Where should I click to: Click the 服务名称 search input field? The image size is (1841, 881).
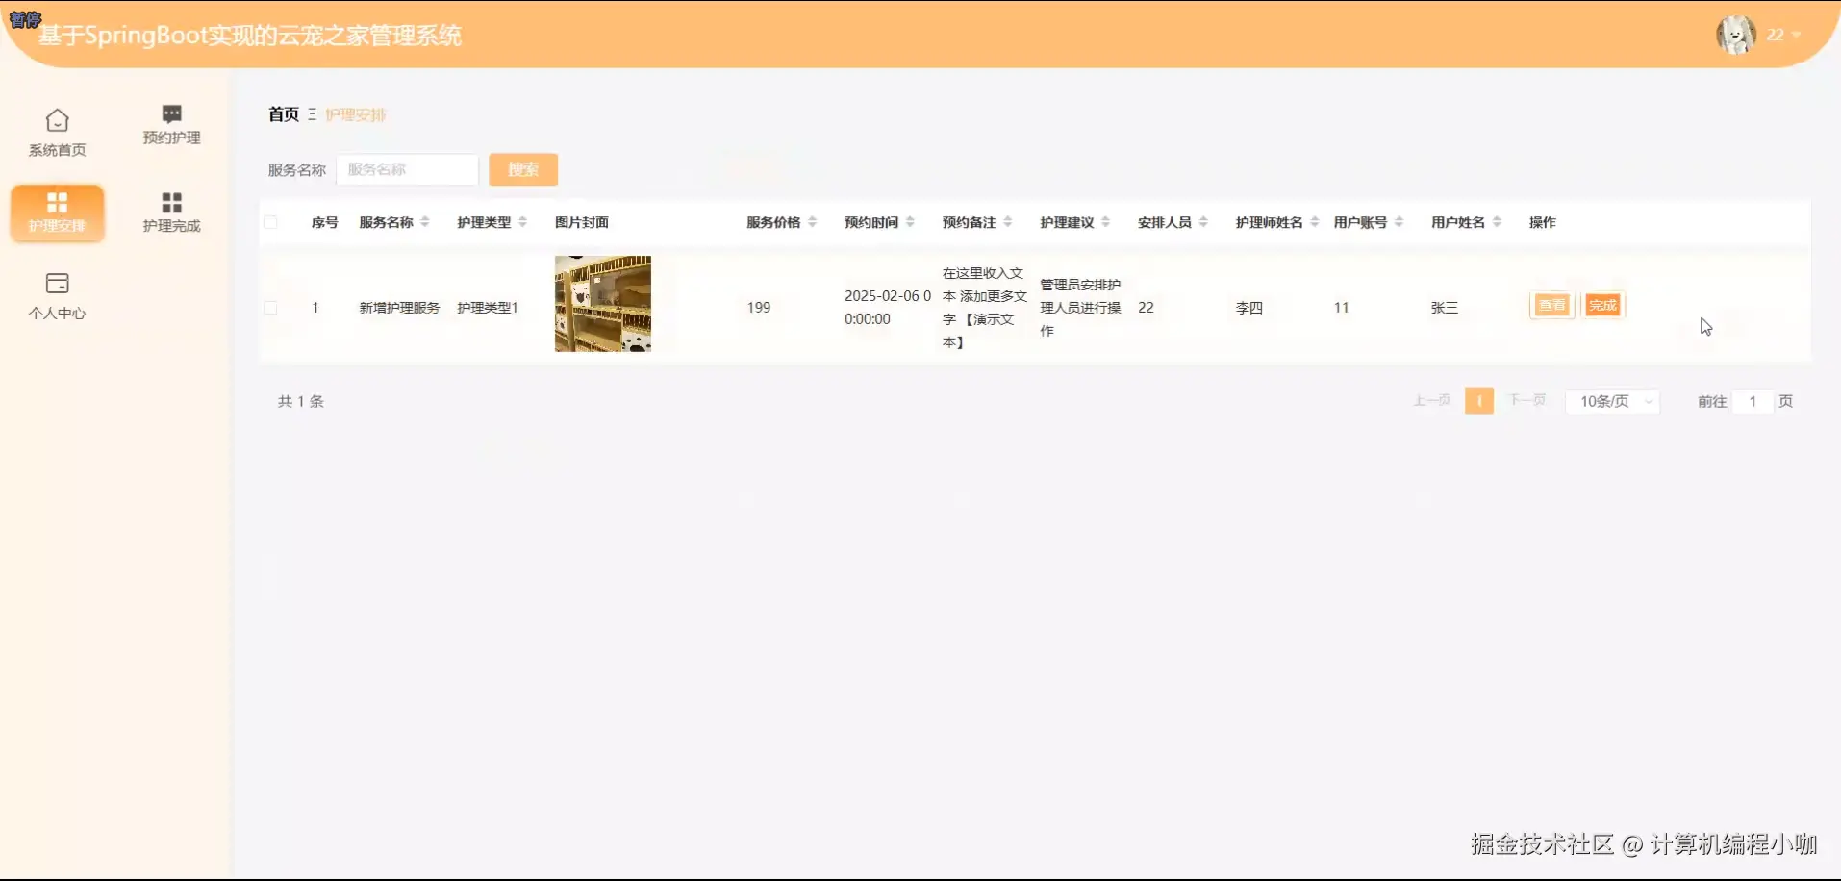(407, 169)
